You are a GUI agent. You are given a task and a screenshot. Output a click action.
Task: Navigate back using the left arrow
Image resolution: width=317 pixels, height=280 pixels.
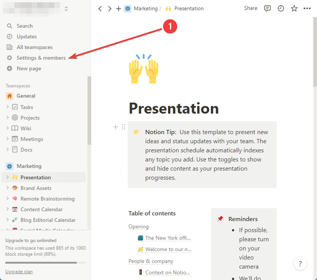(x=100, y=8)
